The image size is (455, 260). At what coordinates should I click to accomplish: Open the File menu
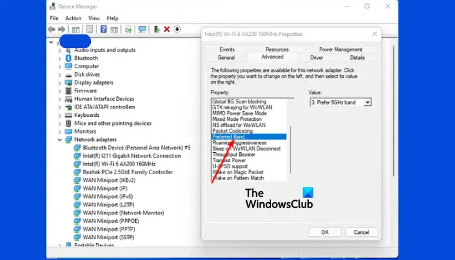tap(54, 18)
